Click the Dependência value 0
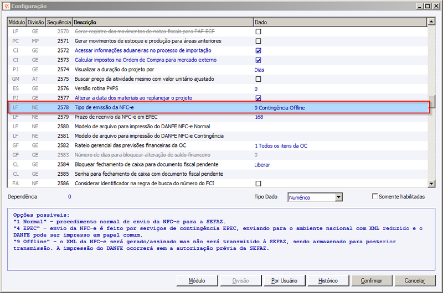The height and width of the screenshot is (293, 443). click(70, 197)
